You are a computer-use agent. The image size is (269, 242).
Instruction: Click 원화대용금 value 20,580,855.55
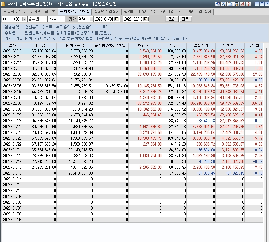tap(81, 127)
